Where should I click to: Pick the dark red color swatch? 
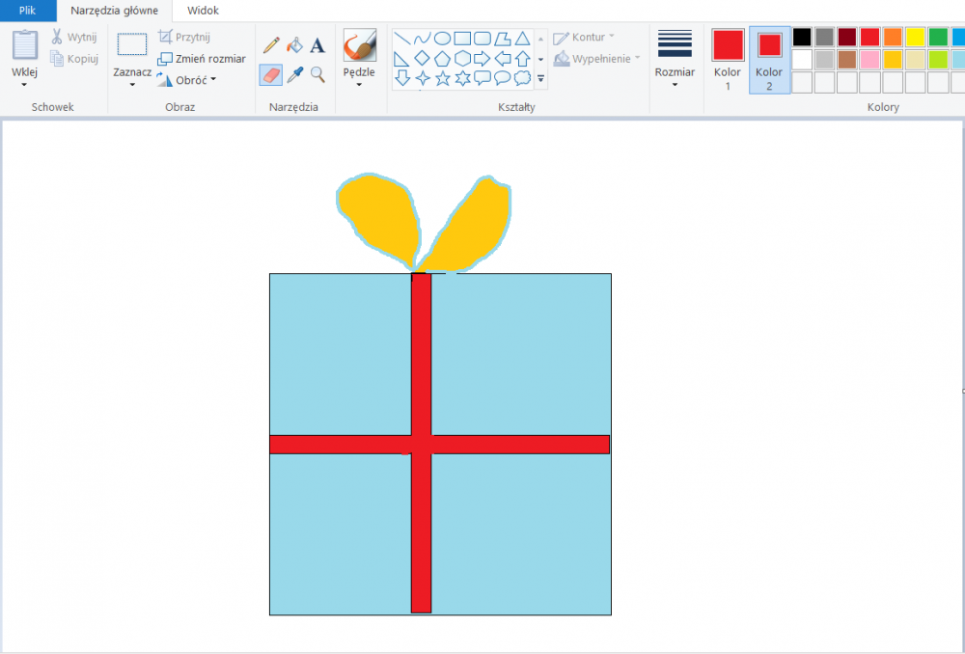pyautogui.click(x=847, y=37)
